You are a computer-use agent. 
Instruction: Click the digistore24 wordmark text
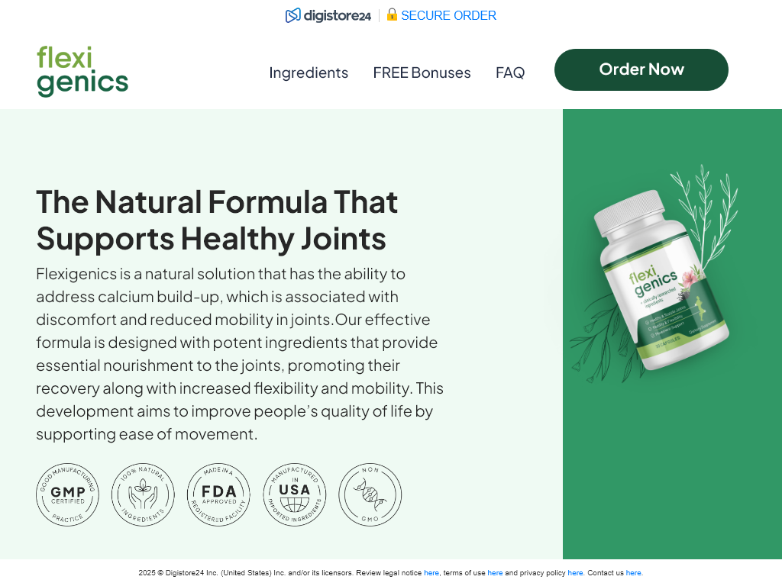point(337,16)
